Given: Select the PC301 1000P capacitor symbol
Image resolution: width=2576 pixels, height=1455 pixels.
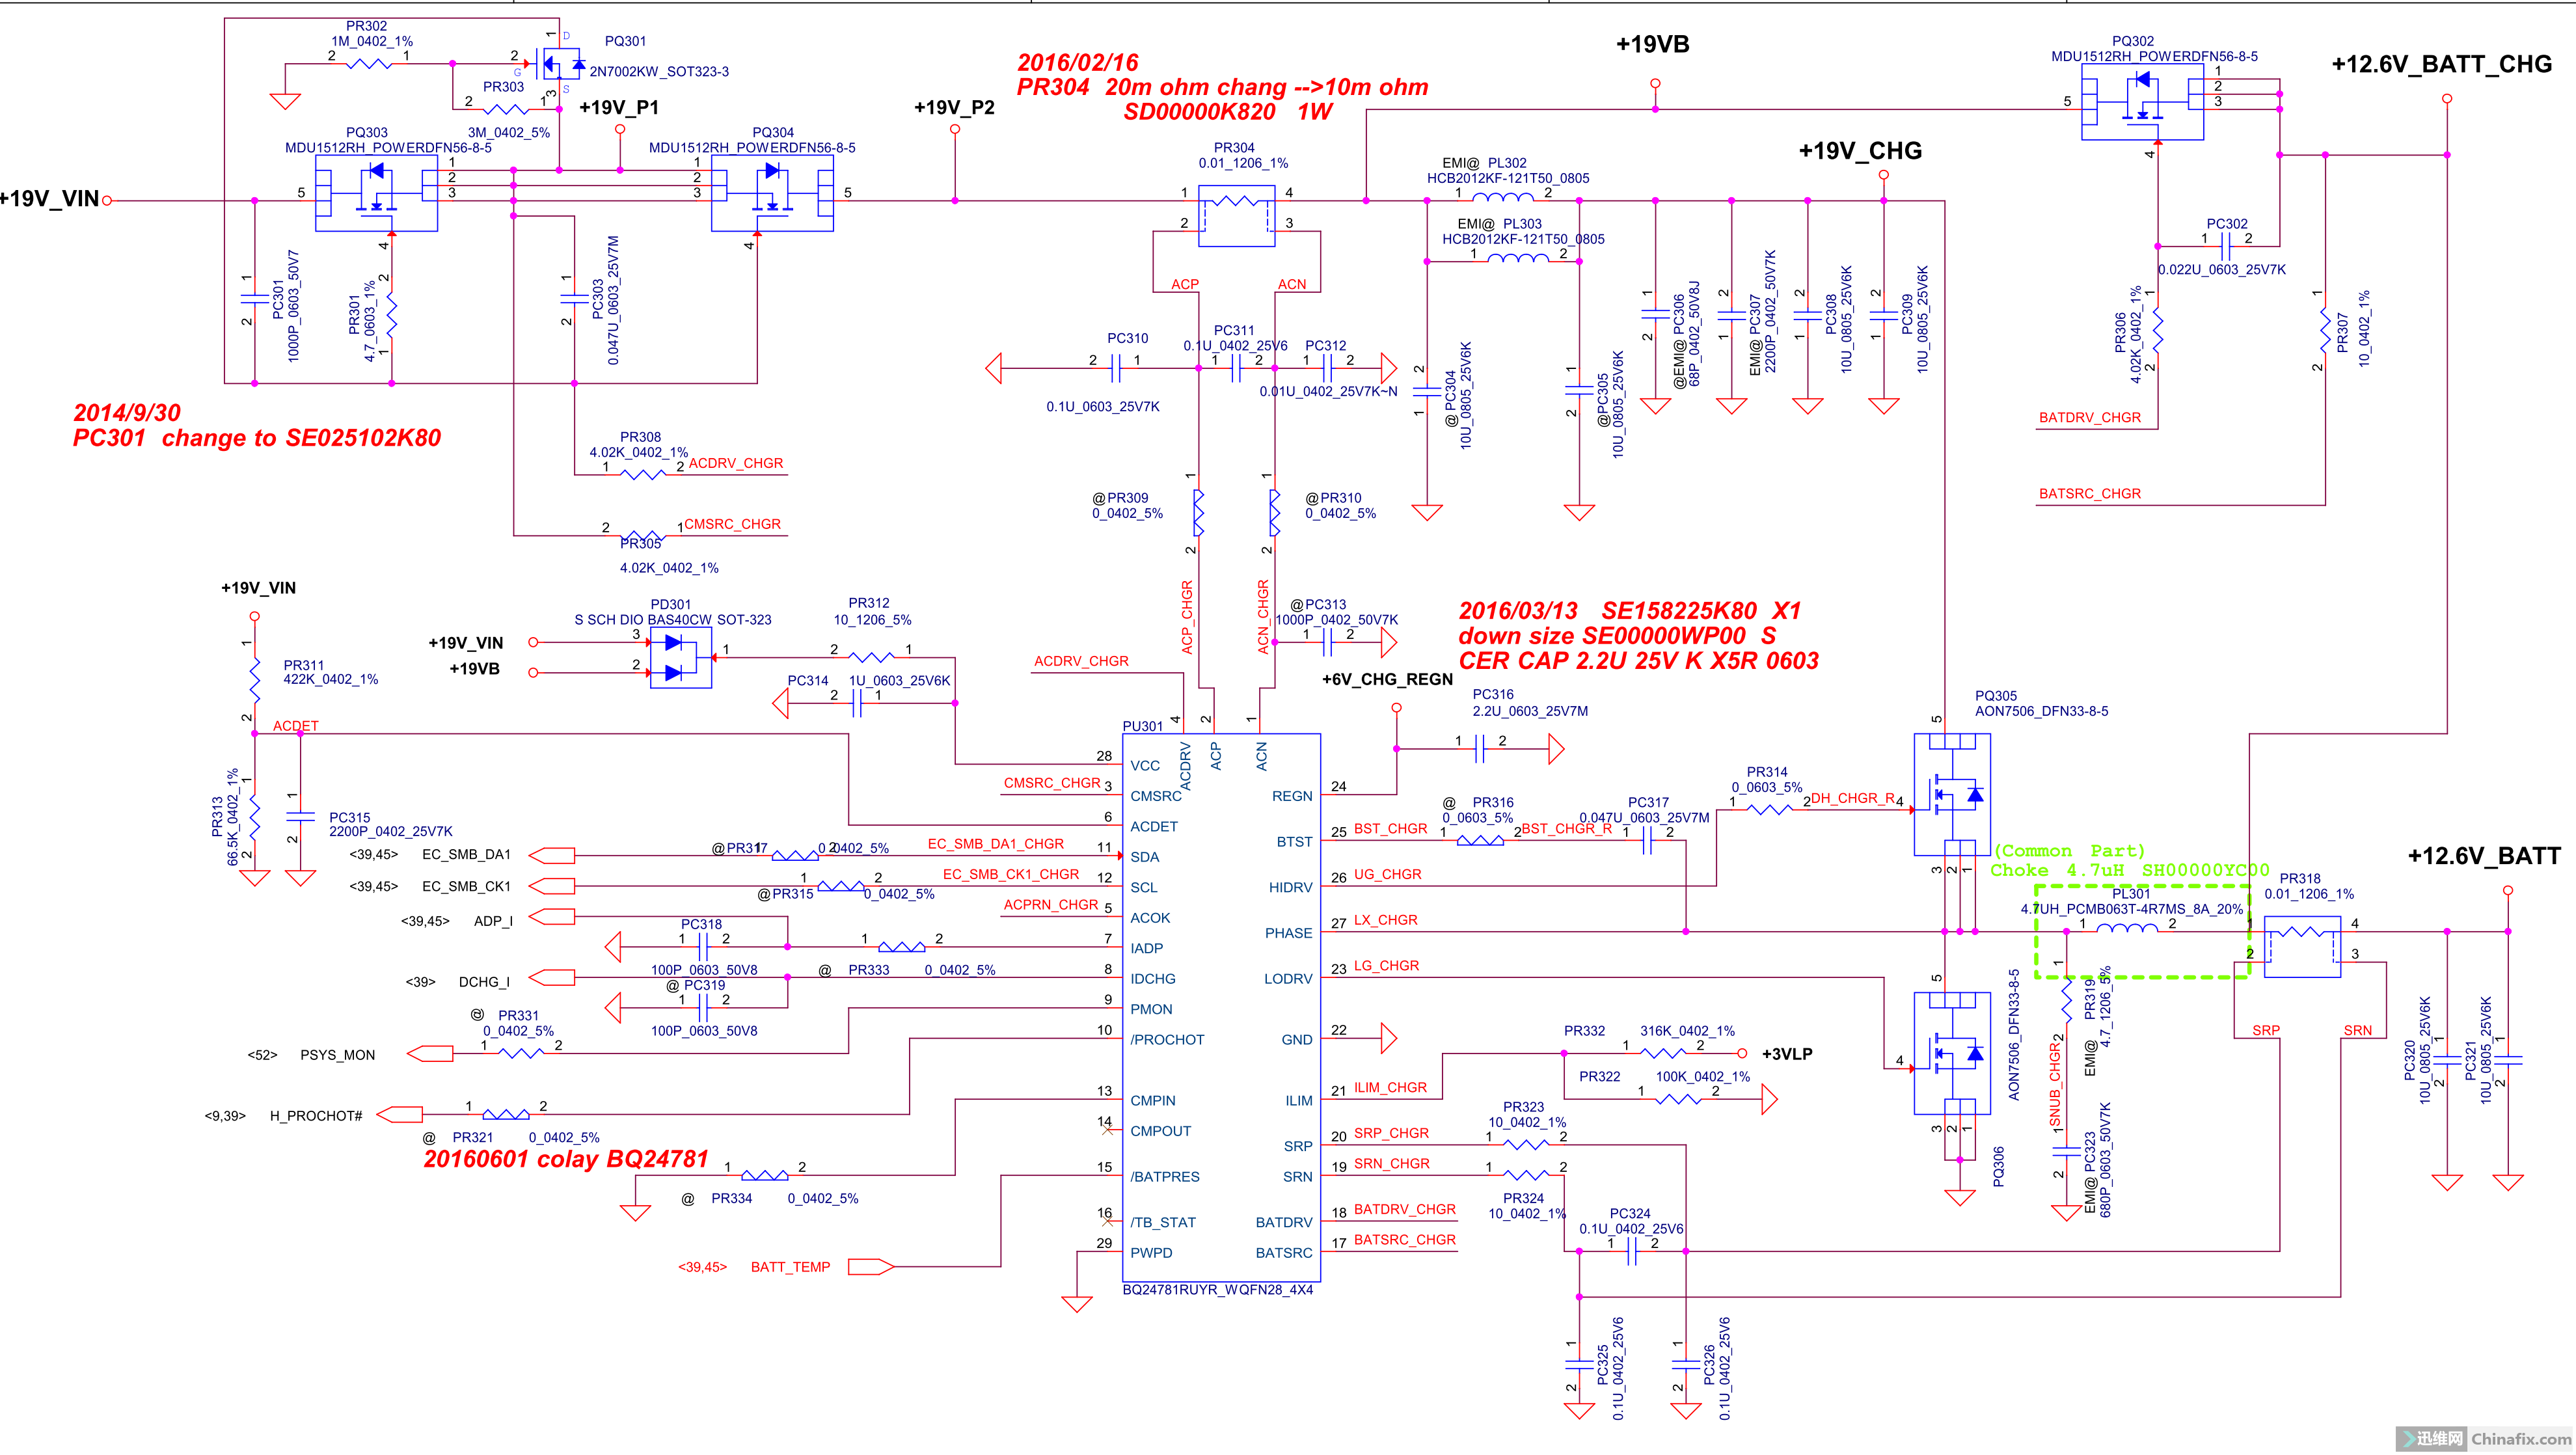Looking at the screenshot, I should [255, 298].
